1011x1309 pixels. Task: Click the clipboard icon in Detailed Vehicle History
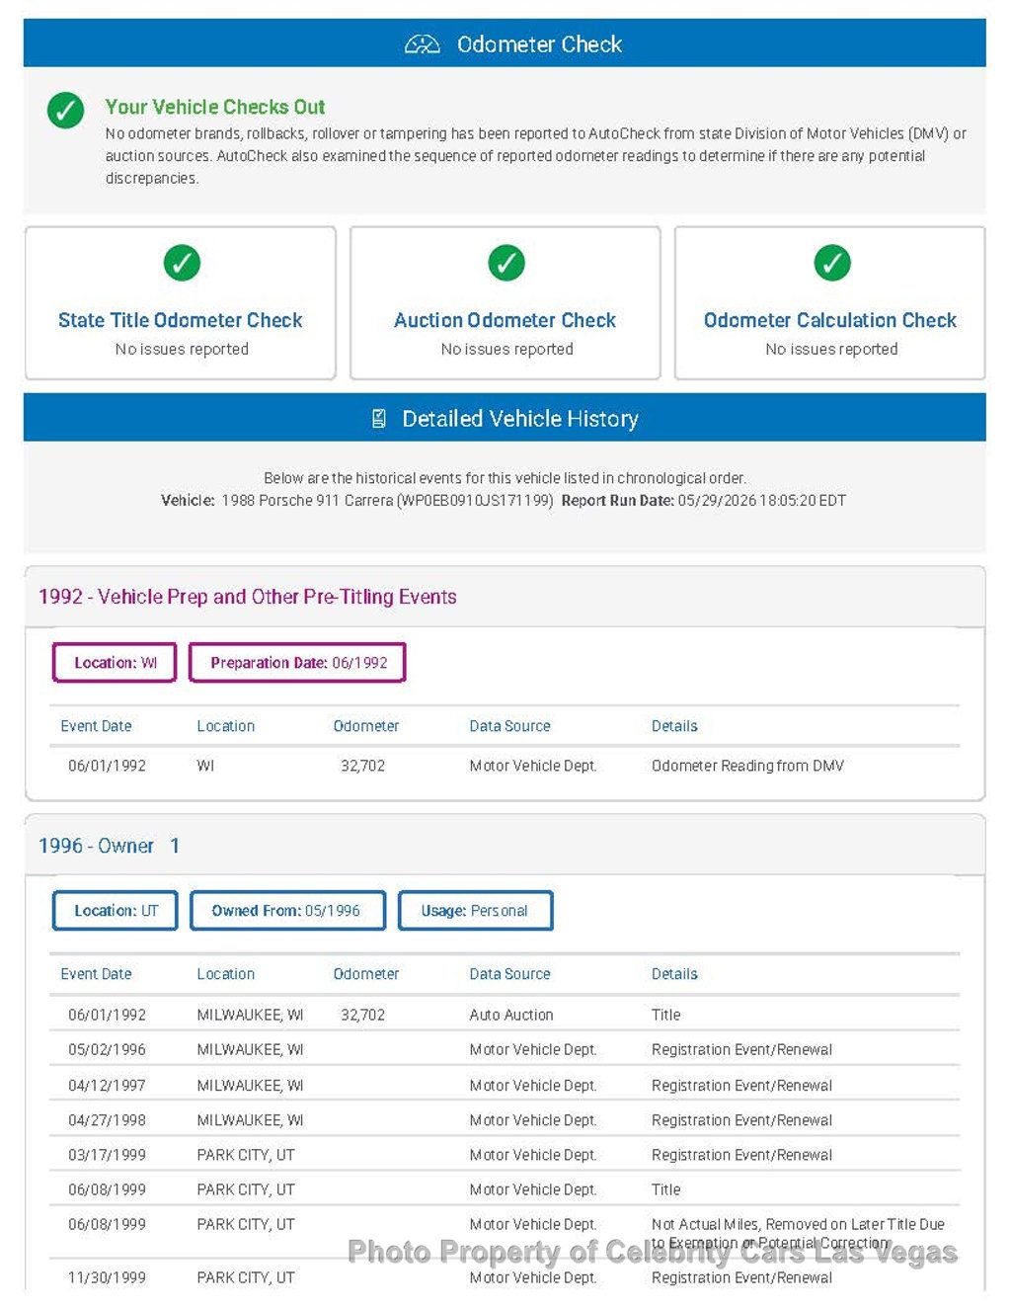(x=379, y=419)
